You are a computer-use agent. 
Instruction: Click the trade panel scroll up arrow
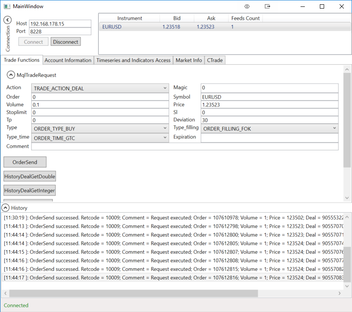(x=347, y=69)
